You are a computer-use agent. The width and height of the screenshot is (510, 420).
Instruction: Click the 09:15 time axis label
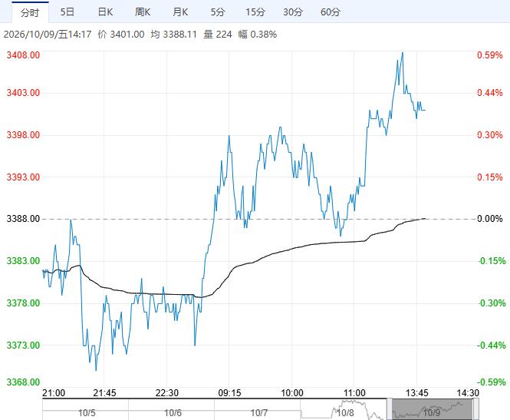[229, 393]
